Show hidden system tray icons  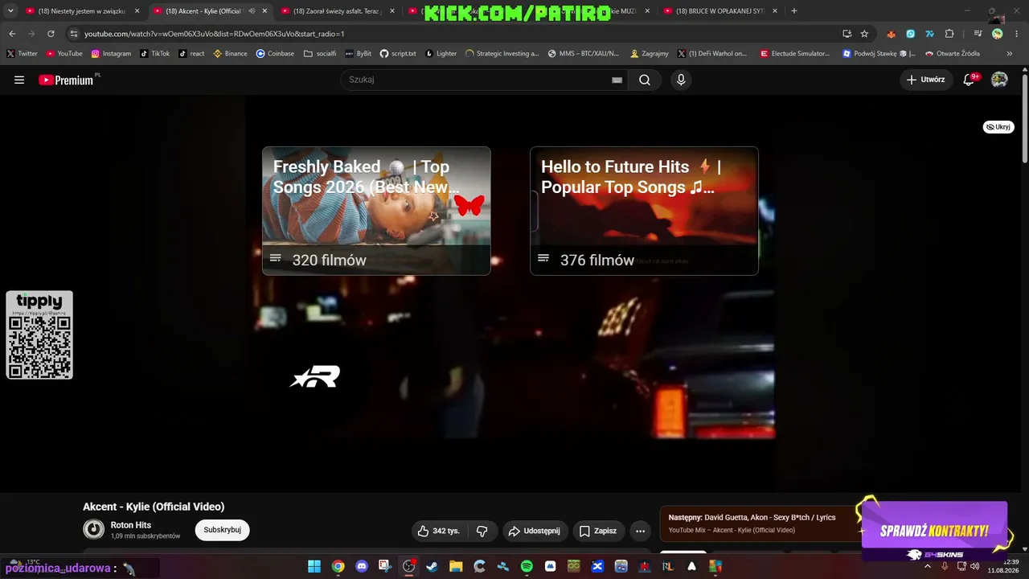pos(928,567)
